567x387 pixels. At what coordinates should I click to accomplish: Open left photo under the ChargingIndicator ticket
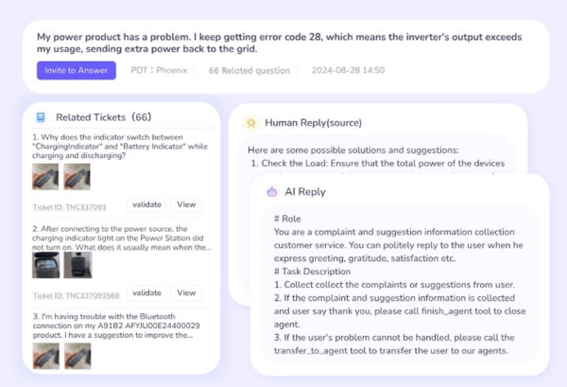[44, 177]
